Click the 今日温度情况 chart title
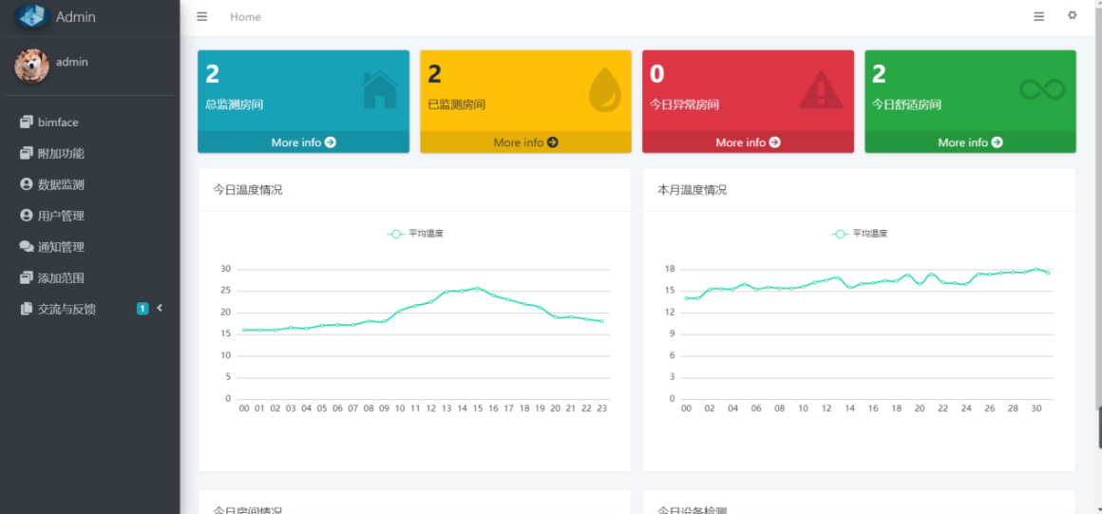 click(247, 190)
